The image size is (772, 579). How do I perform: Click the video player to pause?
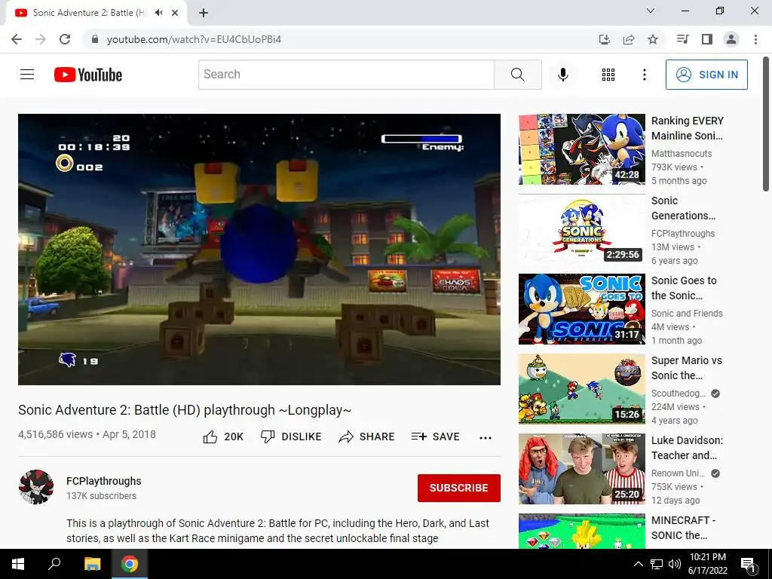259,250
